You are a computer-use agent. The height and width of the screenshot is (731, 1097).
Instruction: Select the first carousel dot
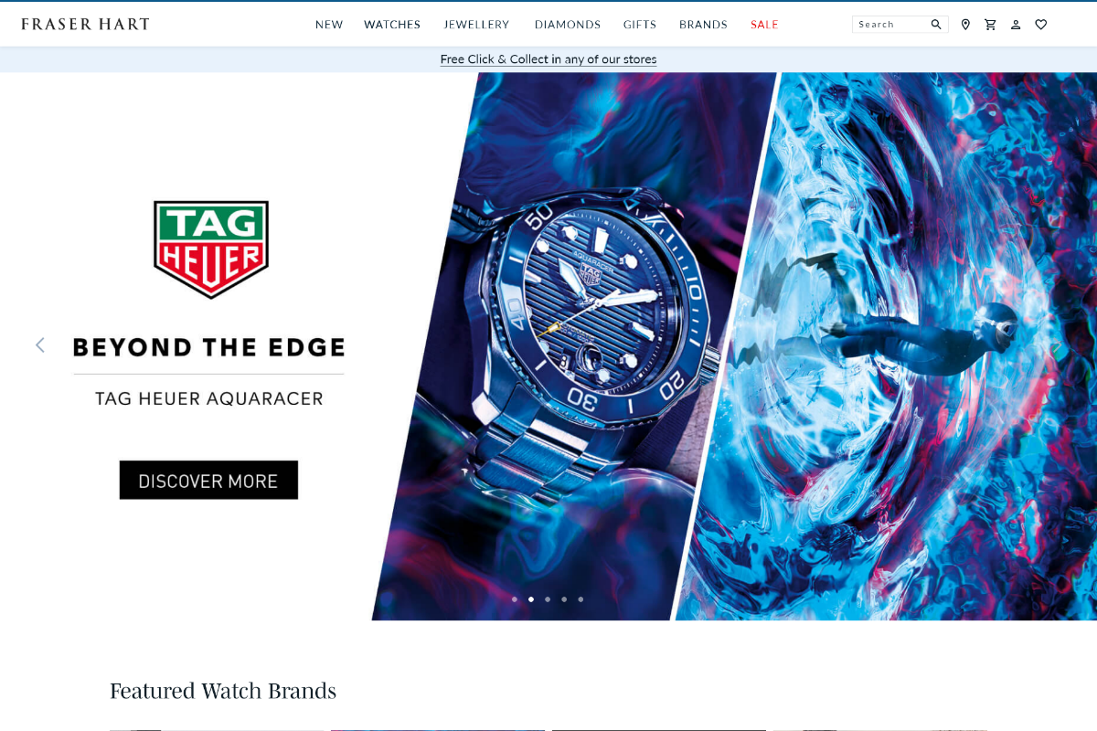pyautogui.click(x=515, y=599)
